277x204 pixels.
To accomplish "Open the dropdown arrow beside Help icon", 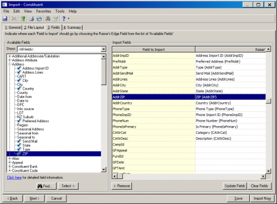I will [x=69, y=19].
